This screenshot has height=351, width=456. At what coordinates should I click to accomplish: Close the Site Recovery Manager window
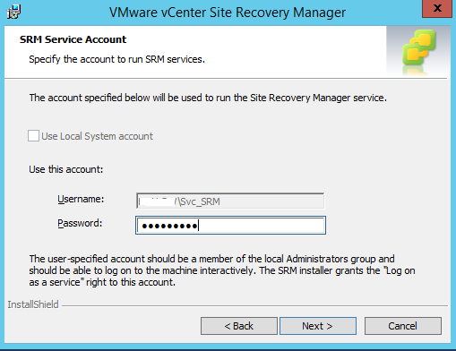(x=437, y=9)
